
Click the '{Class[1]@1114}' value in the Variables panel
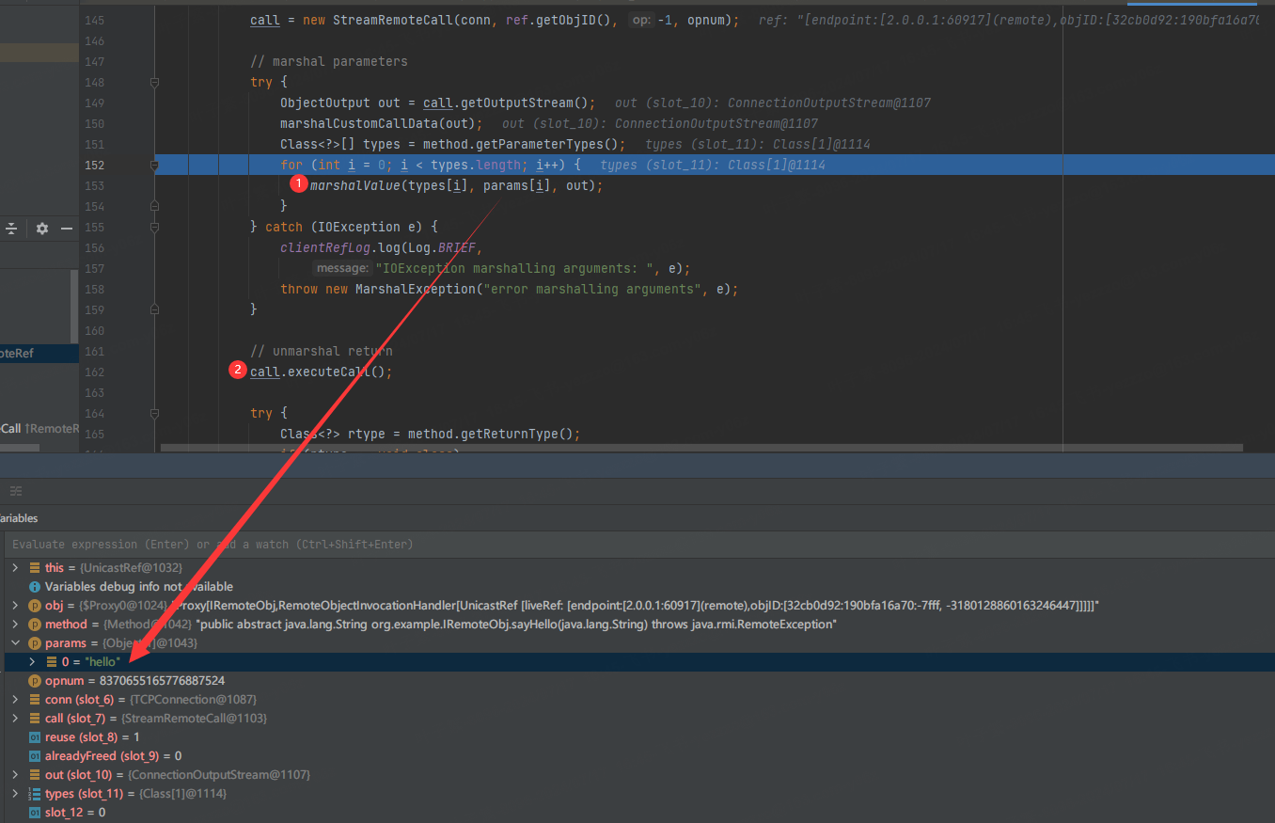[182, 794]
